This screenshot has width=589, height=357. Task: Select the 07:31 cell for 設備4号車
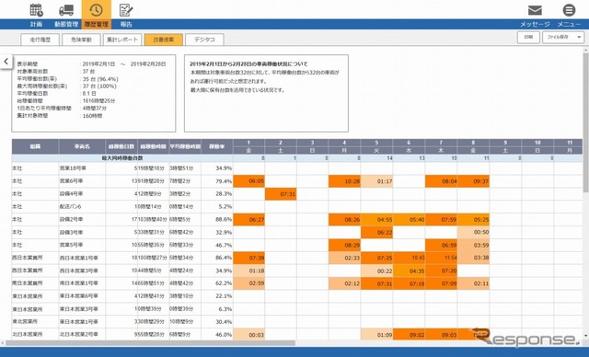[x=281, y=194]
